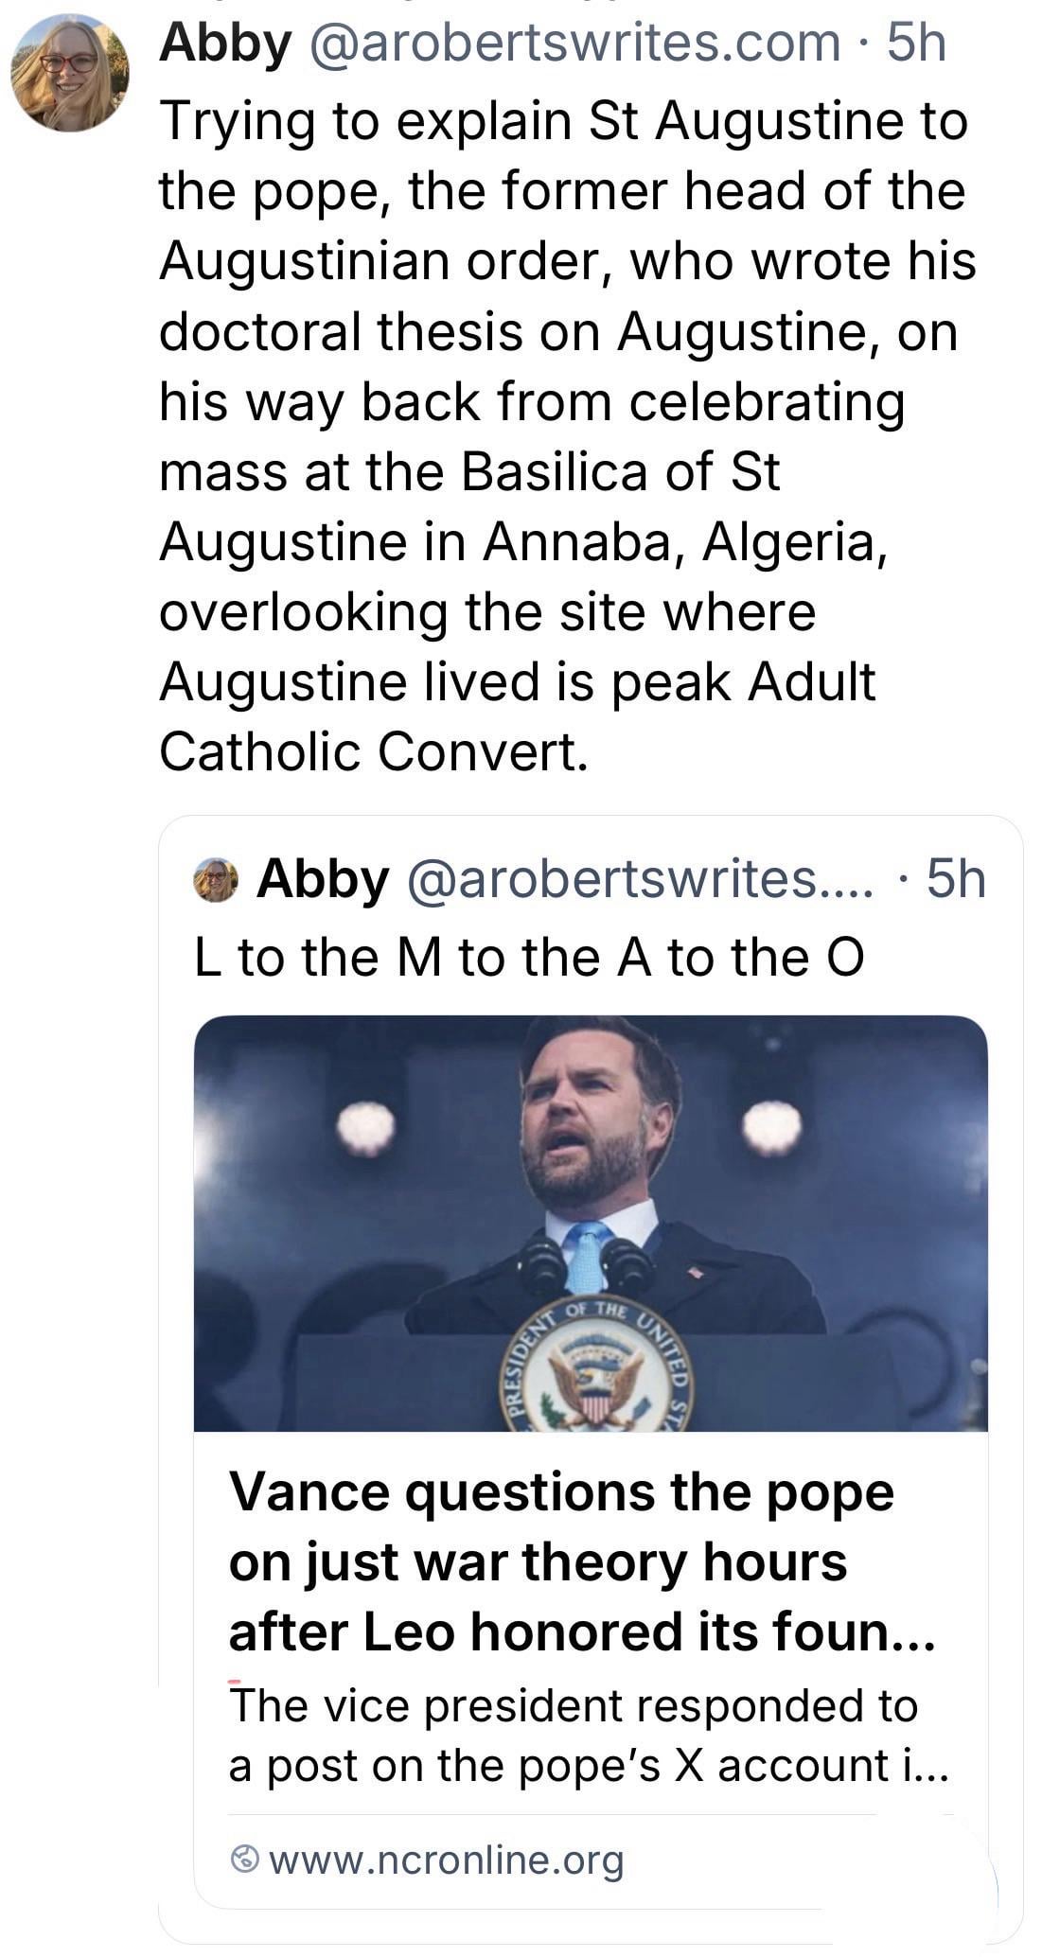Screen dimensions: 1042x1957
Task: Open Abby's large profile avatar
Action: point(69,74)
